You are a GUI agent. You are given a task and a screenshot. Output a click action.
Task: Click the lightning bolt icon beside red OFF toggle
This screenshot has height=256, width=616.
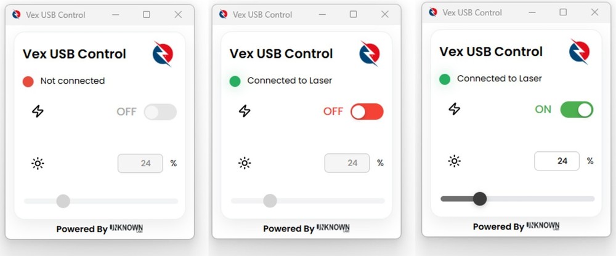[x=245, y=111]
